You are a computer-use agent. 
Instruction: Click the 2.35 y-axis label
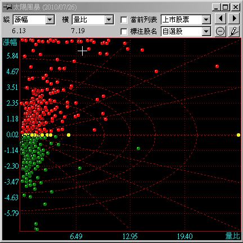coord(12,103)
